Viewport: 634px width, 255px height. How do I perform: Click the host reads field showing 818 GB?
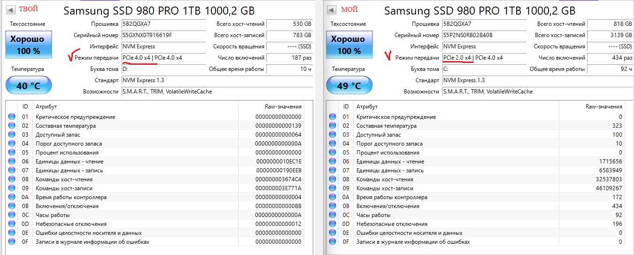(611, 24)
